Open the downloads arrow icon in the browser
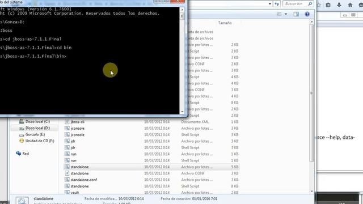 point(339,5)
